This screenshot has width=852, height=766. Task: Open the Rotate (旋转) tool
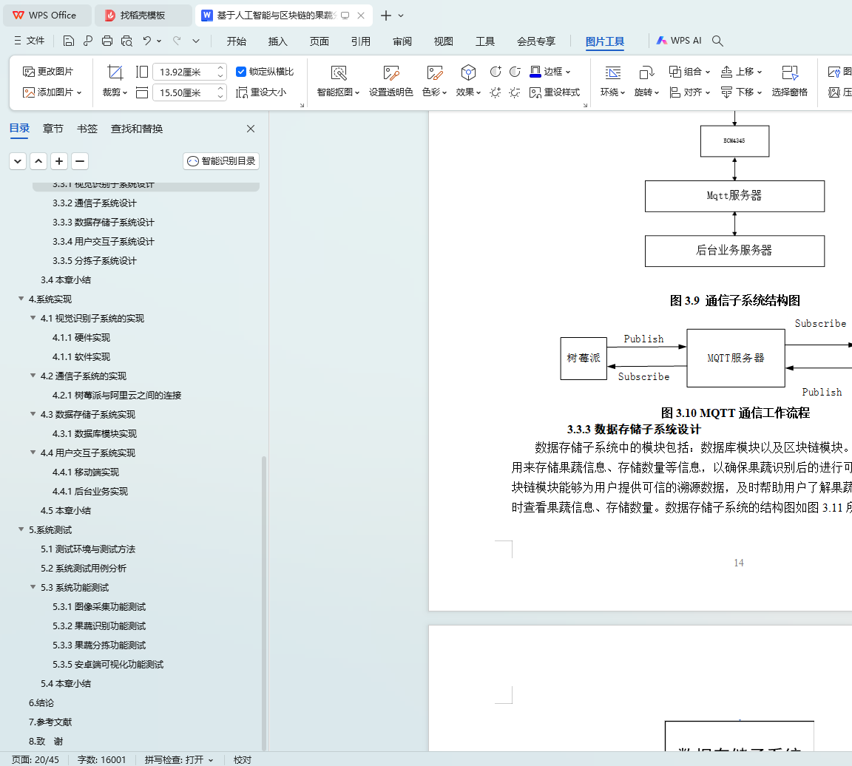coord(646,81)
